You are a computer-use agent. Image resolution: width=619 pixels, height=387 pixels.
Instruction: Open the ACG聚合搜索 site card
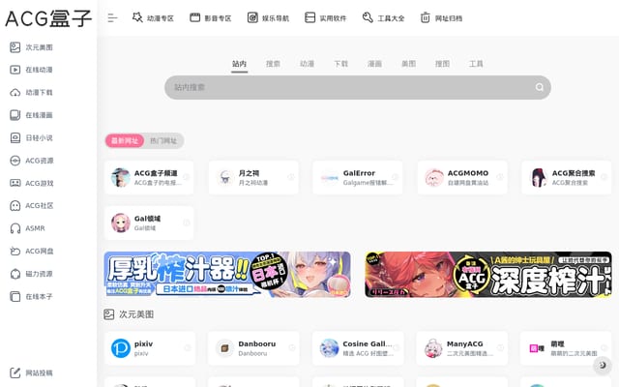pos(567,178)
